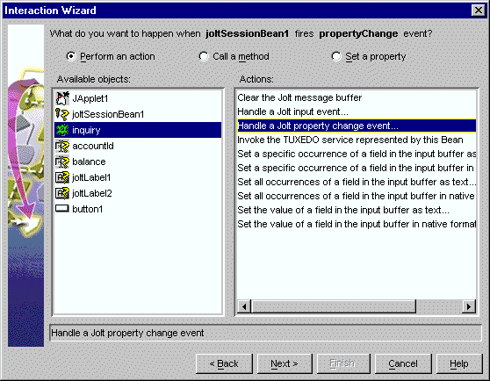Open Help for the wizard
This screenshot has height=381, width=490.
(459, 363)
